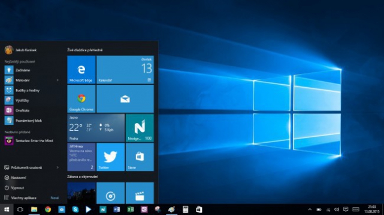Image resolution: width=384 pixels, height=215 pixels.
Task: Open the Mail envelope tile
Action: tap(125, 99)
